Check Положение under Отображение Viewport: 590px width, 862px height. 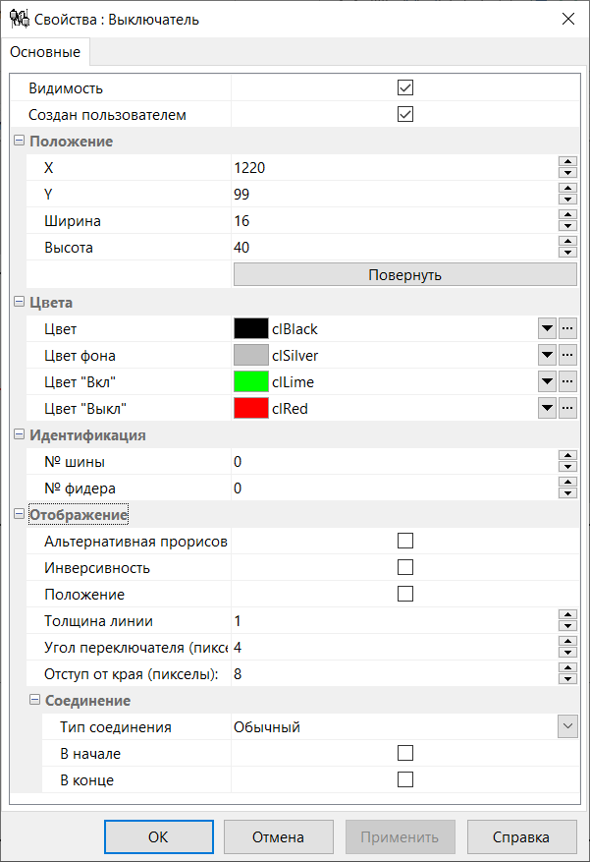coord(405,594)
